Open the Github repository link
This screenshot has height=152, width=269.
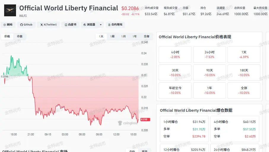(x=26, y=25)
